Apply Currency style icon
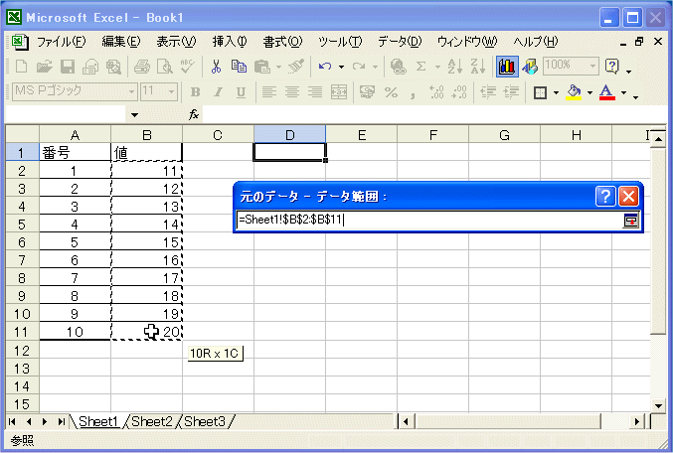 pyautogui.click(x=368, y=92)
